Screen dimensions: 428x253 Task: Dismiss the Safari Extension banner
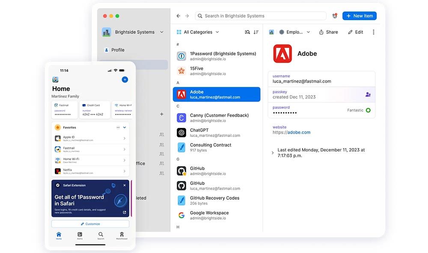pos(125,185)
